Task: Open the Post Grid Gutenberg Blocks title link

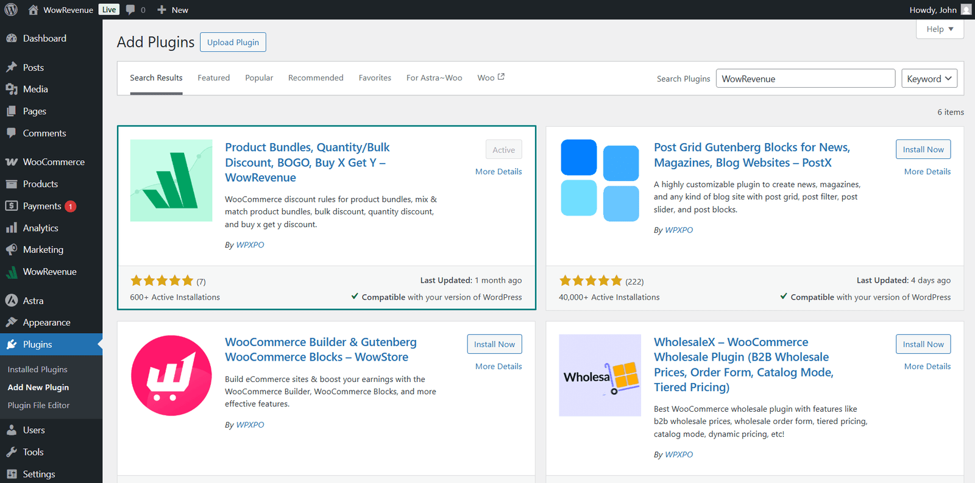Action: 752,155
